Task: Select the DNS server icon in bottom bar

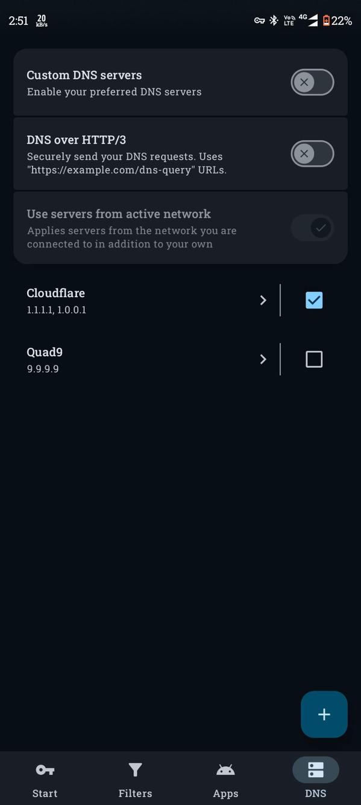Action: [315, 769]
